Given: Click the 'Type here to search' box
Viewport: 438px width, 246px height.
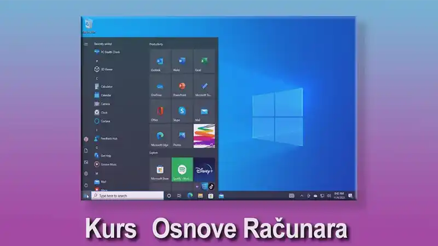Looking at the screenshot, I should click(x=127, y=195).
